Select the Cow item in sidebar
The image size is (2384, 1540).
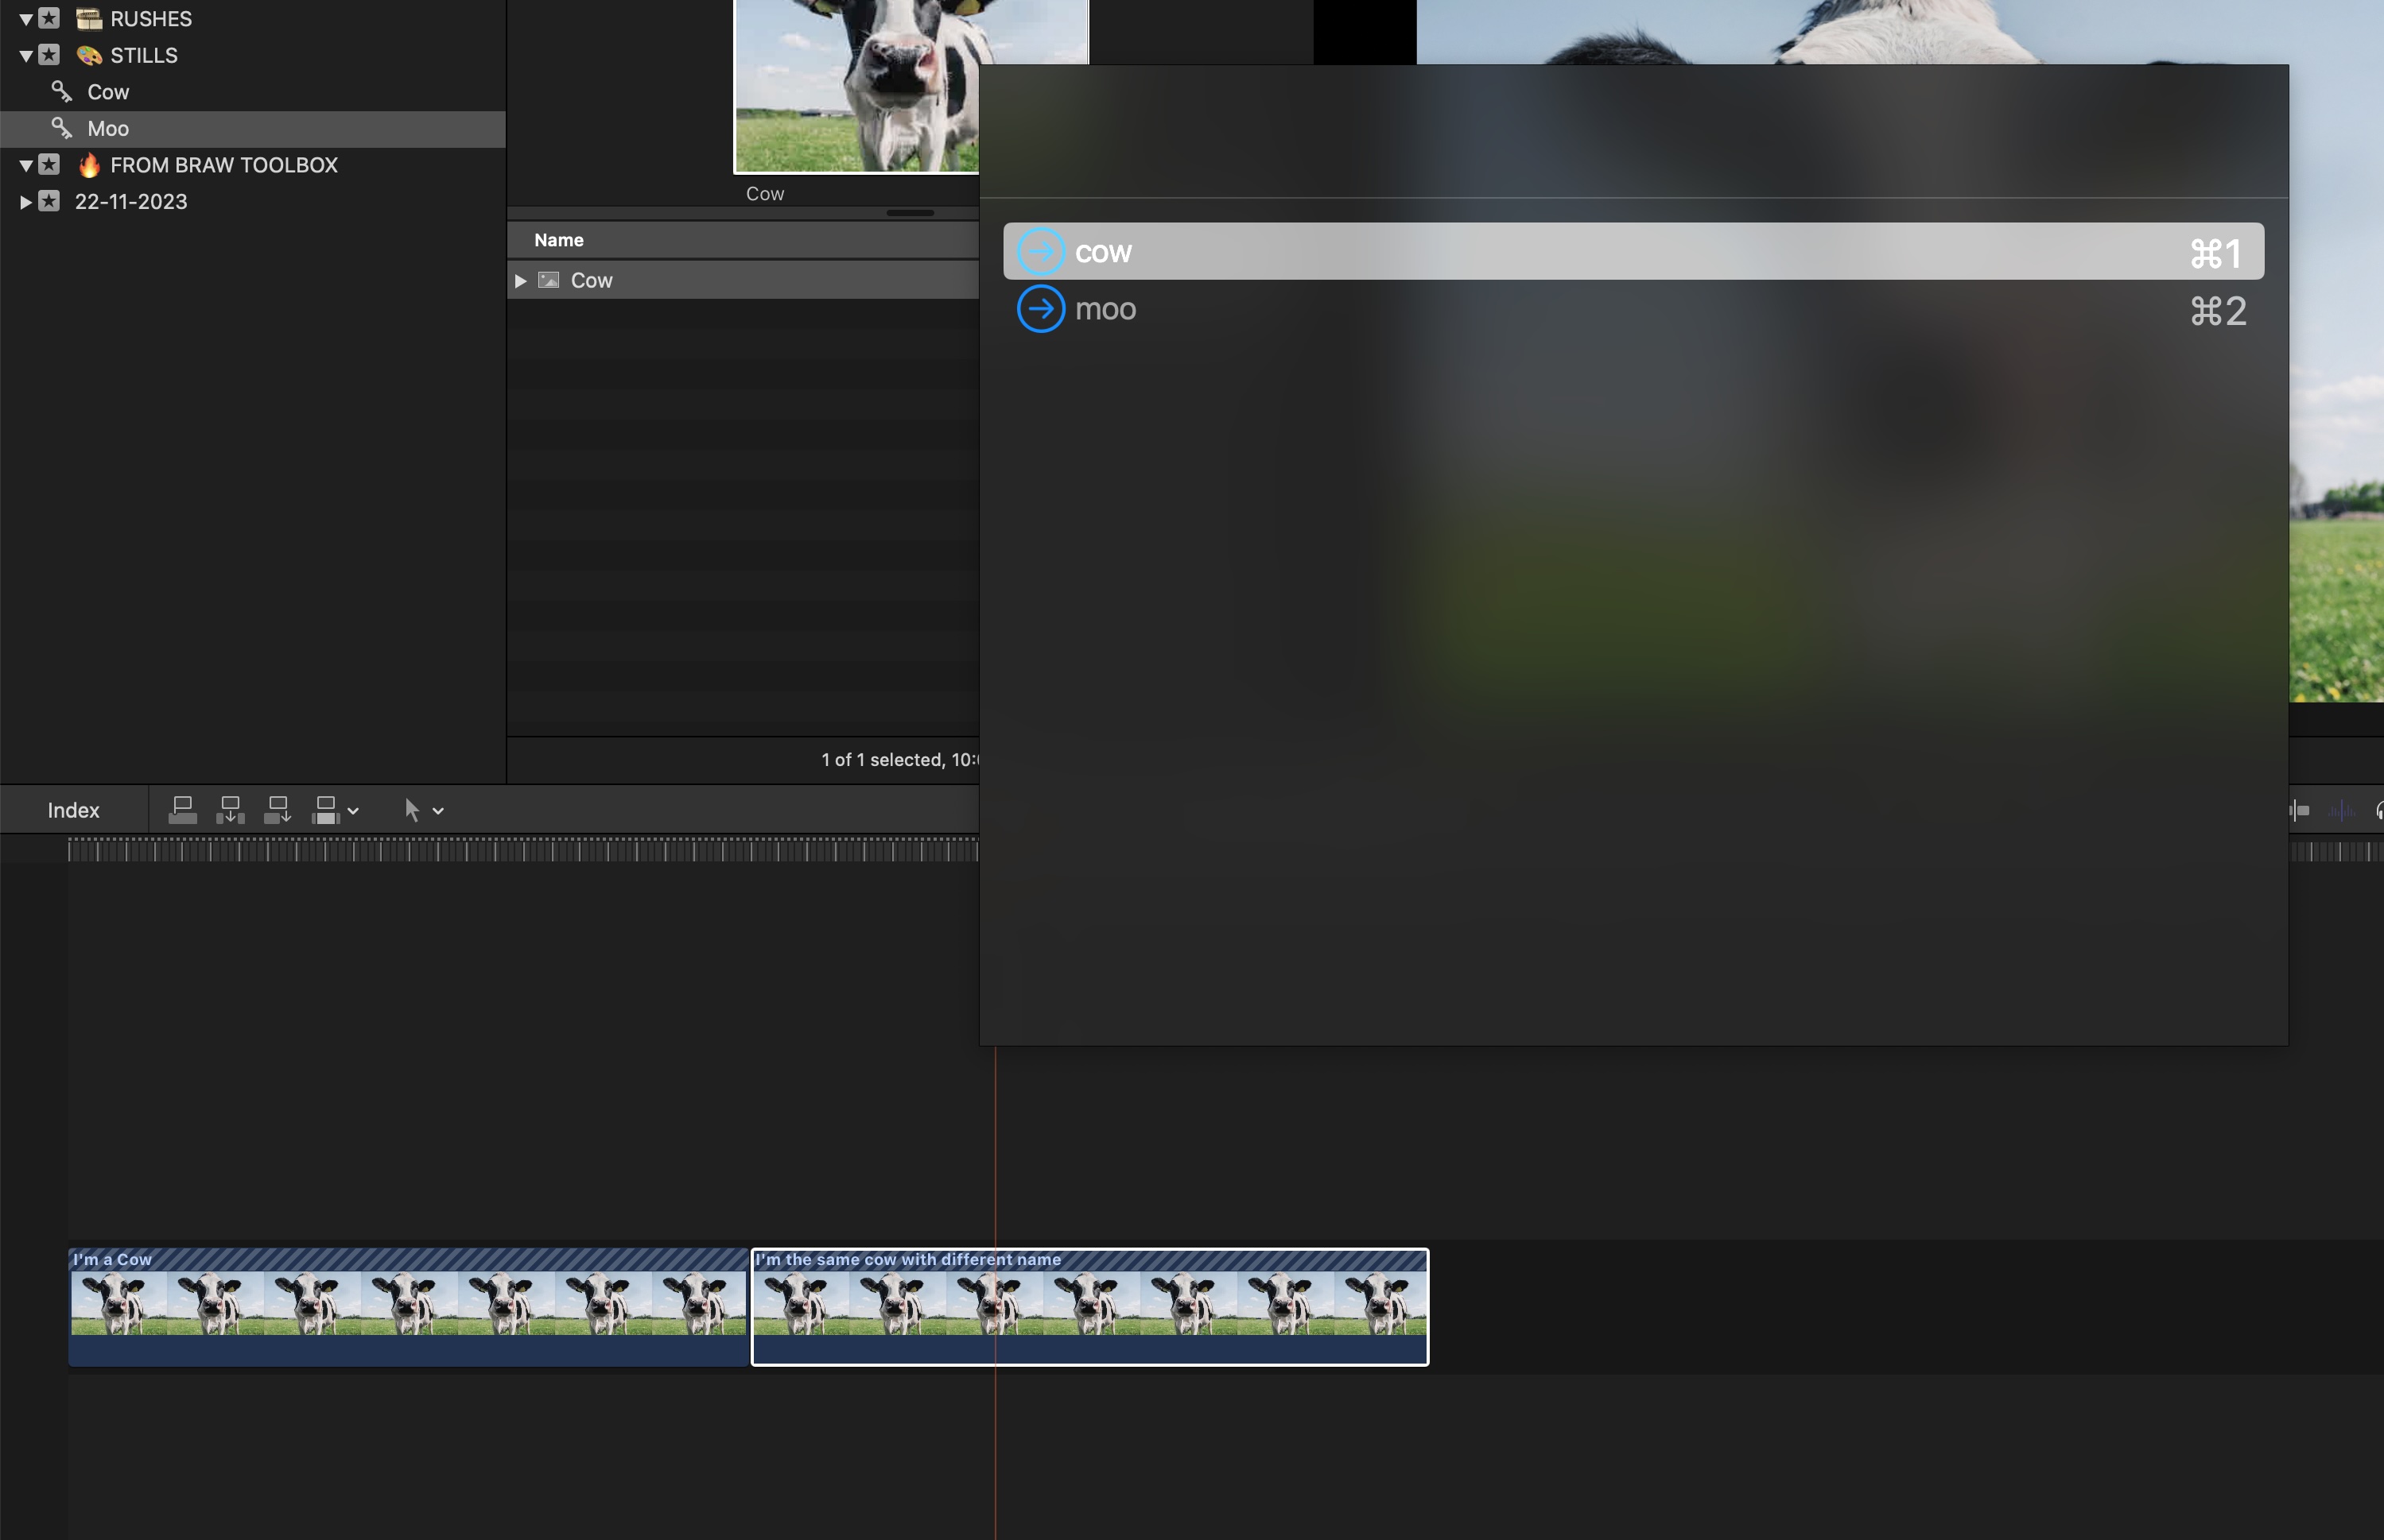click(x=107, y=91)
